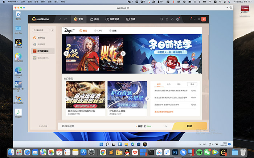Open the red-dress girl banner image
Viewport: 254px width, 158px height.
(x=82, y=54)
